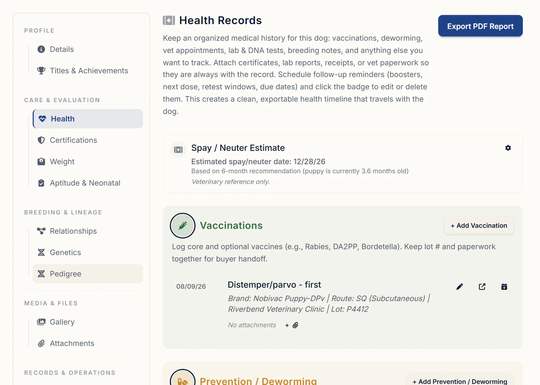Go to the Genetics page
Image resolution: width=540 pixels, height=385 pixels.
click(x=88, y=252)
